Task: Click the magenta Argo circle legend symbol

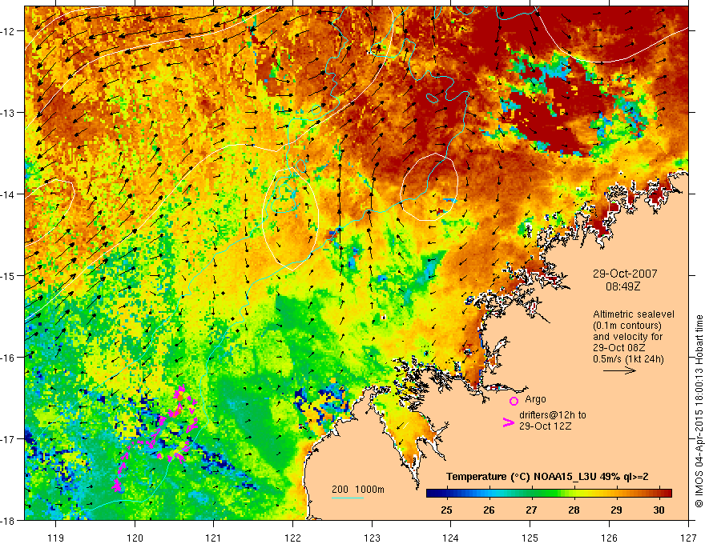Action: pyautogui.click(x=514, y=401)
